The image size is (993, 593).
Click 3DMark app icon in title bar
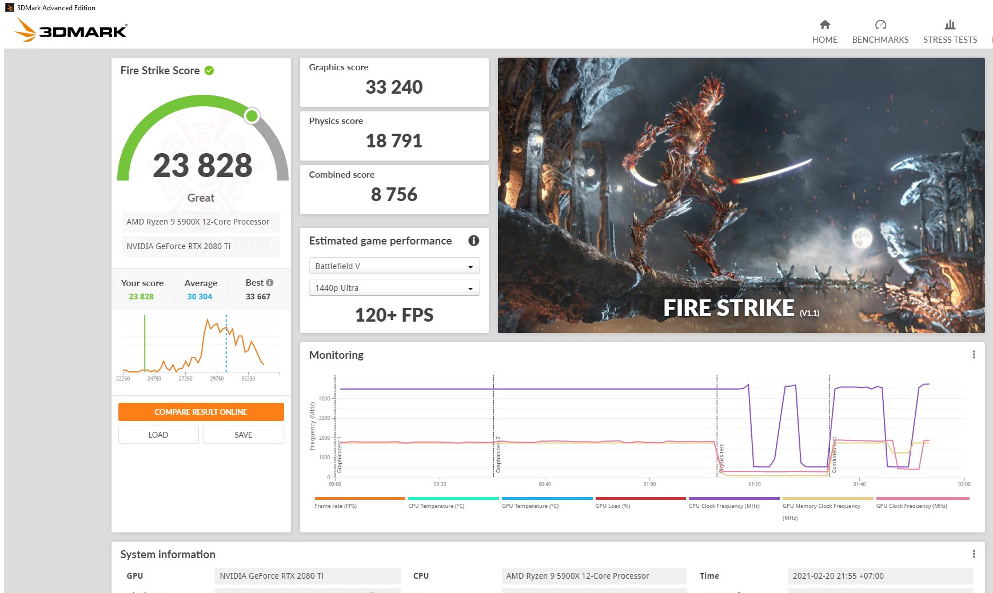[10, 7]
